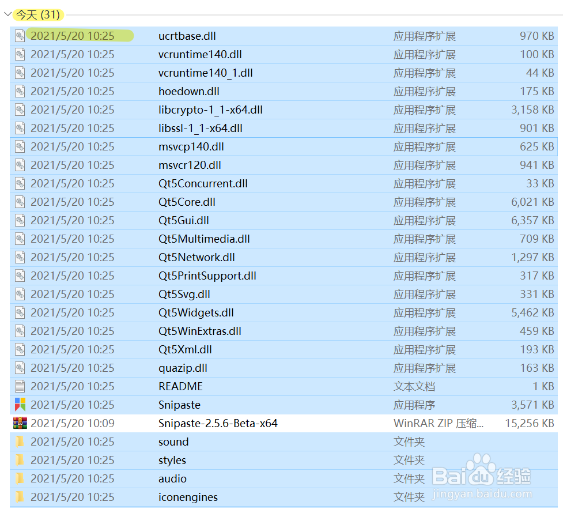
Task: Click the Qt5Xml.dll file icon
Action: pyautogui.click(x=20, y=349)
